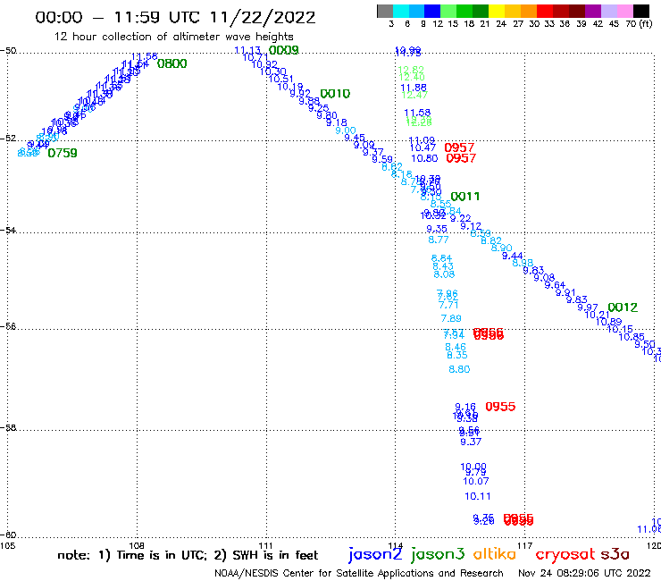The image size is (661, 581).
Task: Select the wave height value '9.00'
Action: (x=346, y=131)
